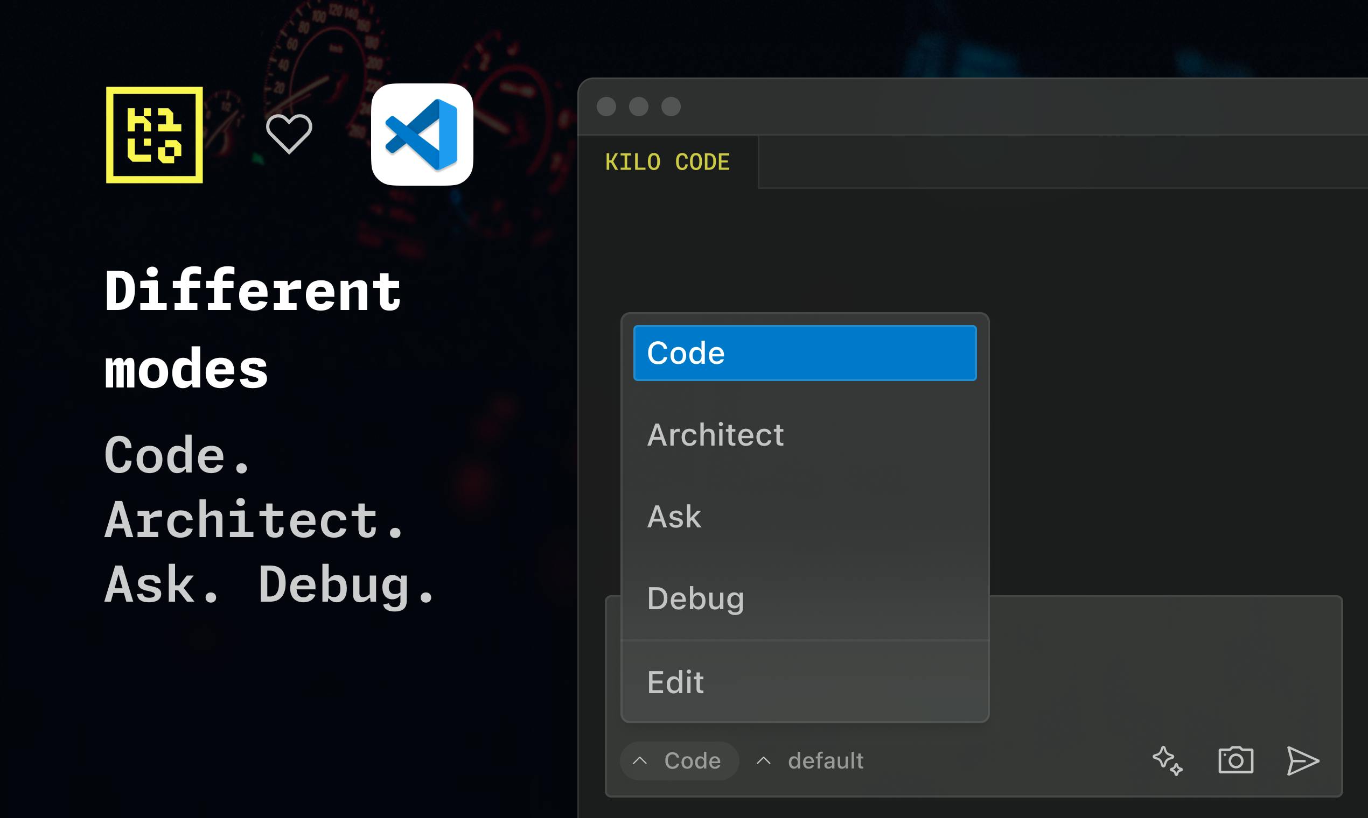Viewport: 1368px width, 818px height.
Task: Click the third maximize window dot
Action: click(671, 107)
